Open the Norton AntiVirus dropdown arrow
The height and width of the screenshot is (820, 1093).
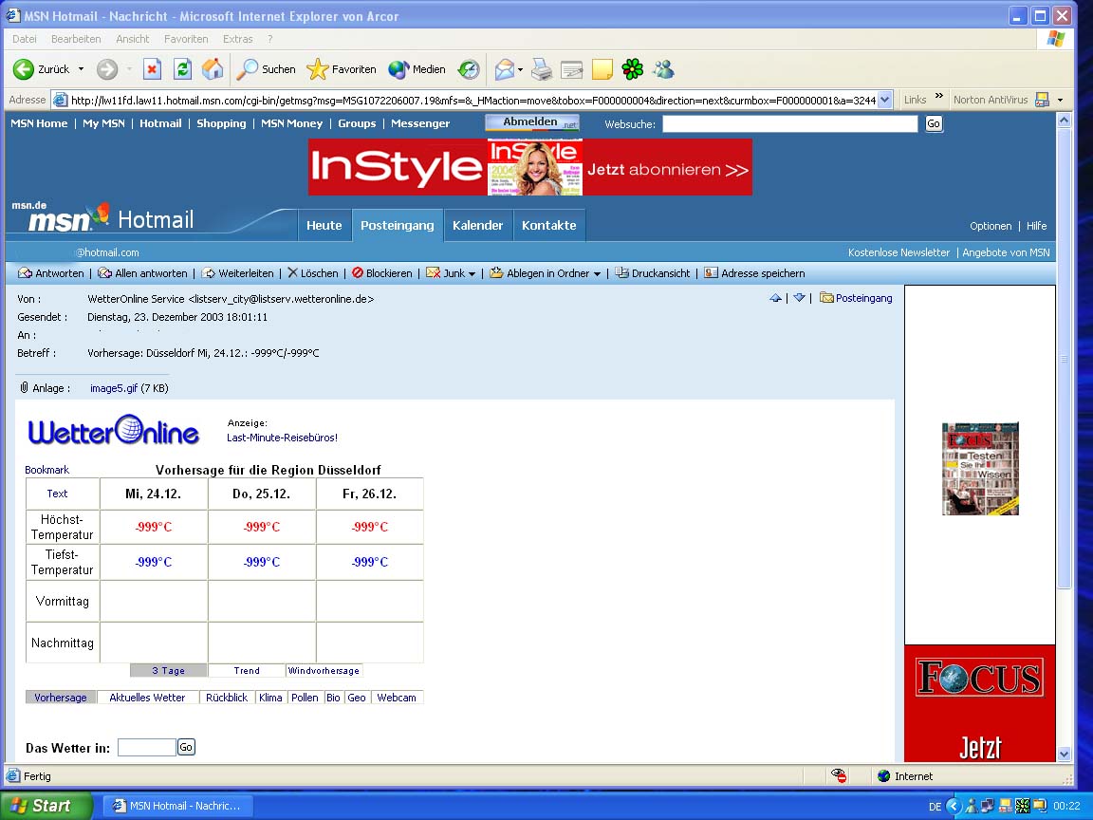pyautogui.click(x=1060, y=100)
